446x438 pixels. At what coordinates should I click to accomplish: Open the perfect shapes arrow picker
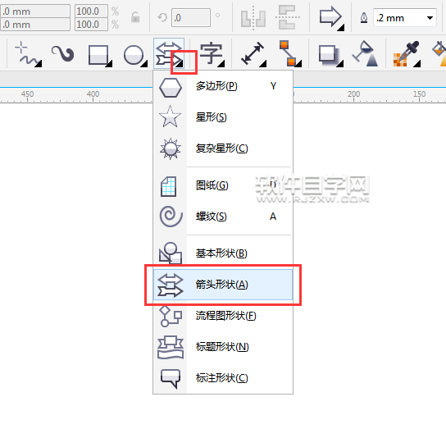pos(331,18)
